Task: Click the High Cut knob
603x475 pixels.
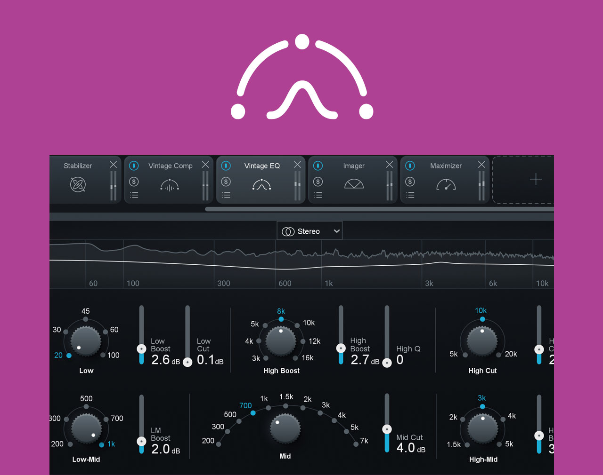Action: (482, 341)
